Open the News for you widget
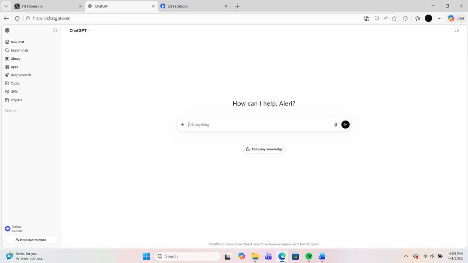The width and height of the screenshot is (468, 263). (26, 256)
